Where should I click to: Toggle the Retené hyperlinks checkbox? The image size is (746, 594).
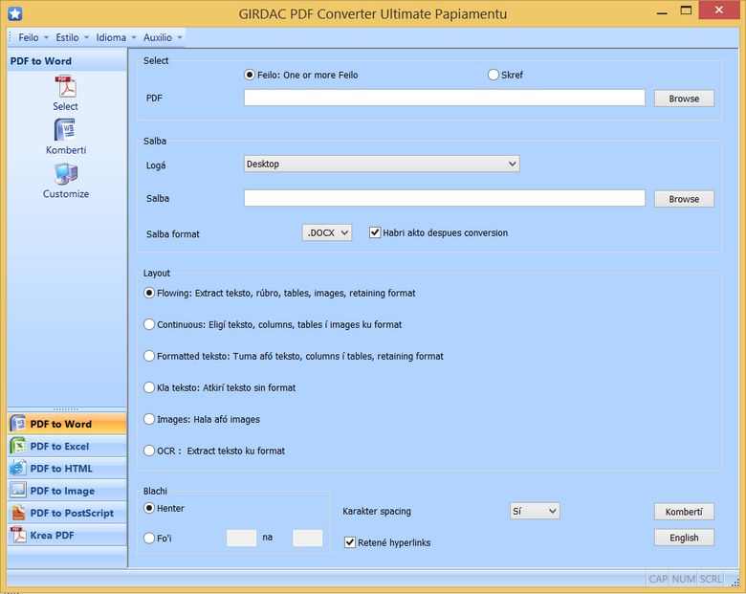pos(350,542)
